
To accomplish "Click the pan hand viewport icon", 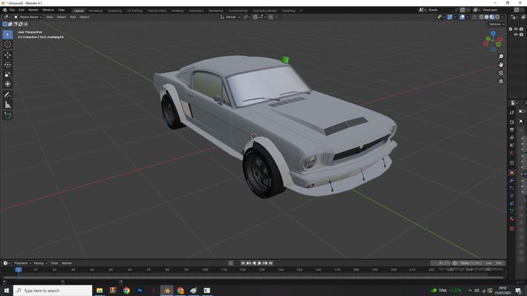I will 501,64.
